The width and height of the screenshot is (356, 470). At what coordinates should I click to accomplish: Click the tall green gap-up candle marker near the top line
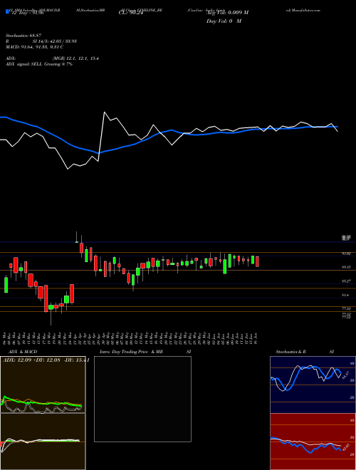tap(77, 241)
